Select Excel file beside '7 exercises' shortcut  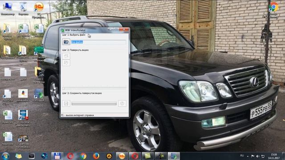pyautogui.click(x=8, y=139)
